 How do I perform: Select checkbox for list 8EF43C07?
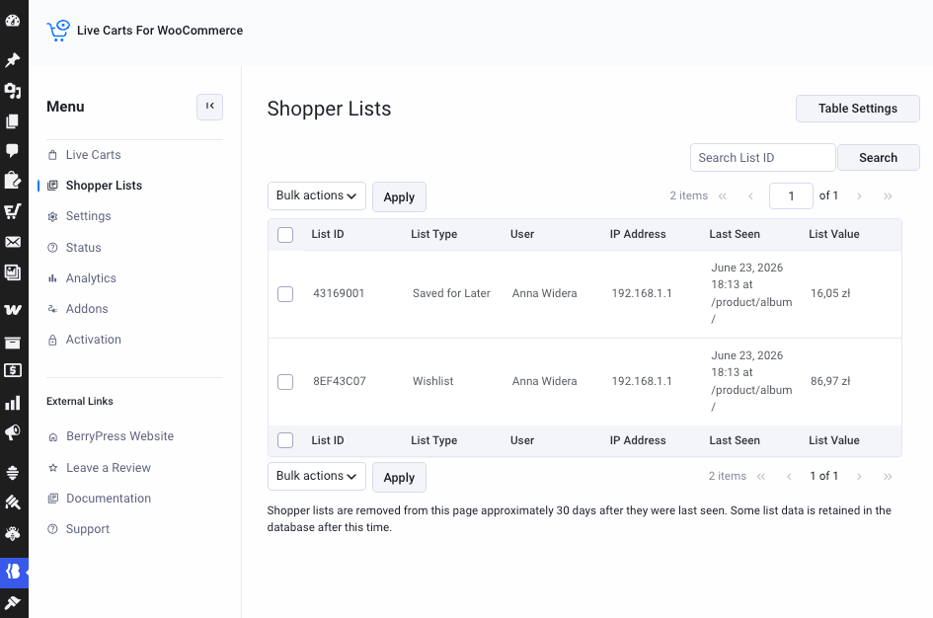(285, 382)
